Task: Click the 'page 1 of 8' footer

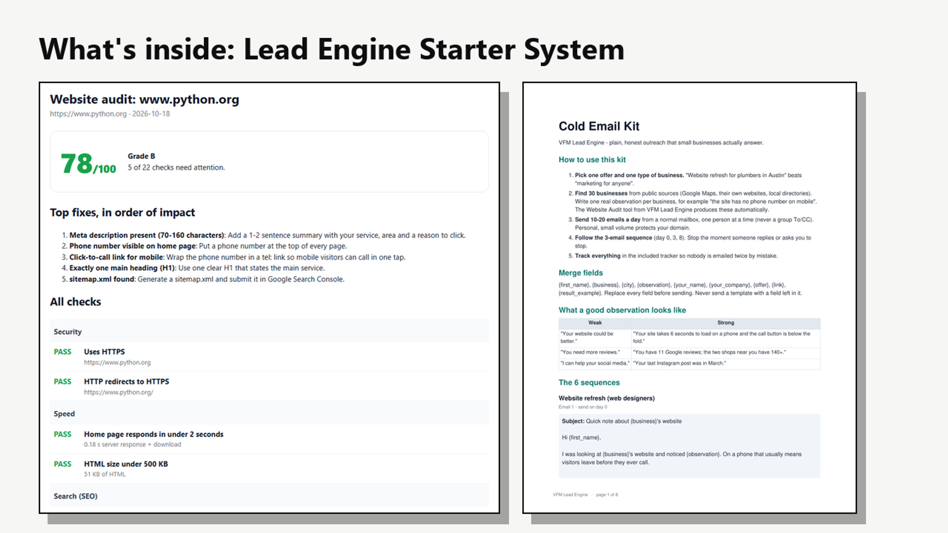Action: 607,495
